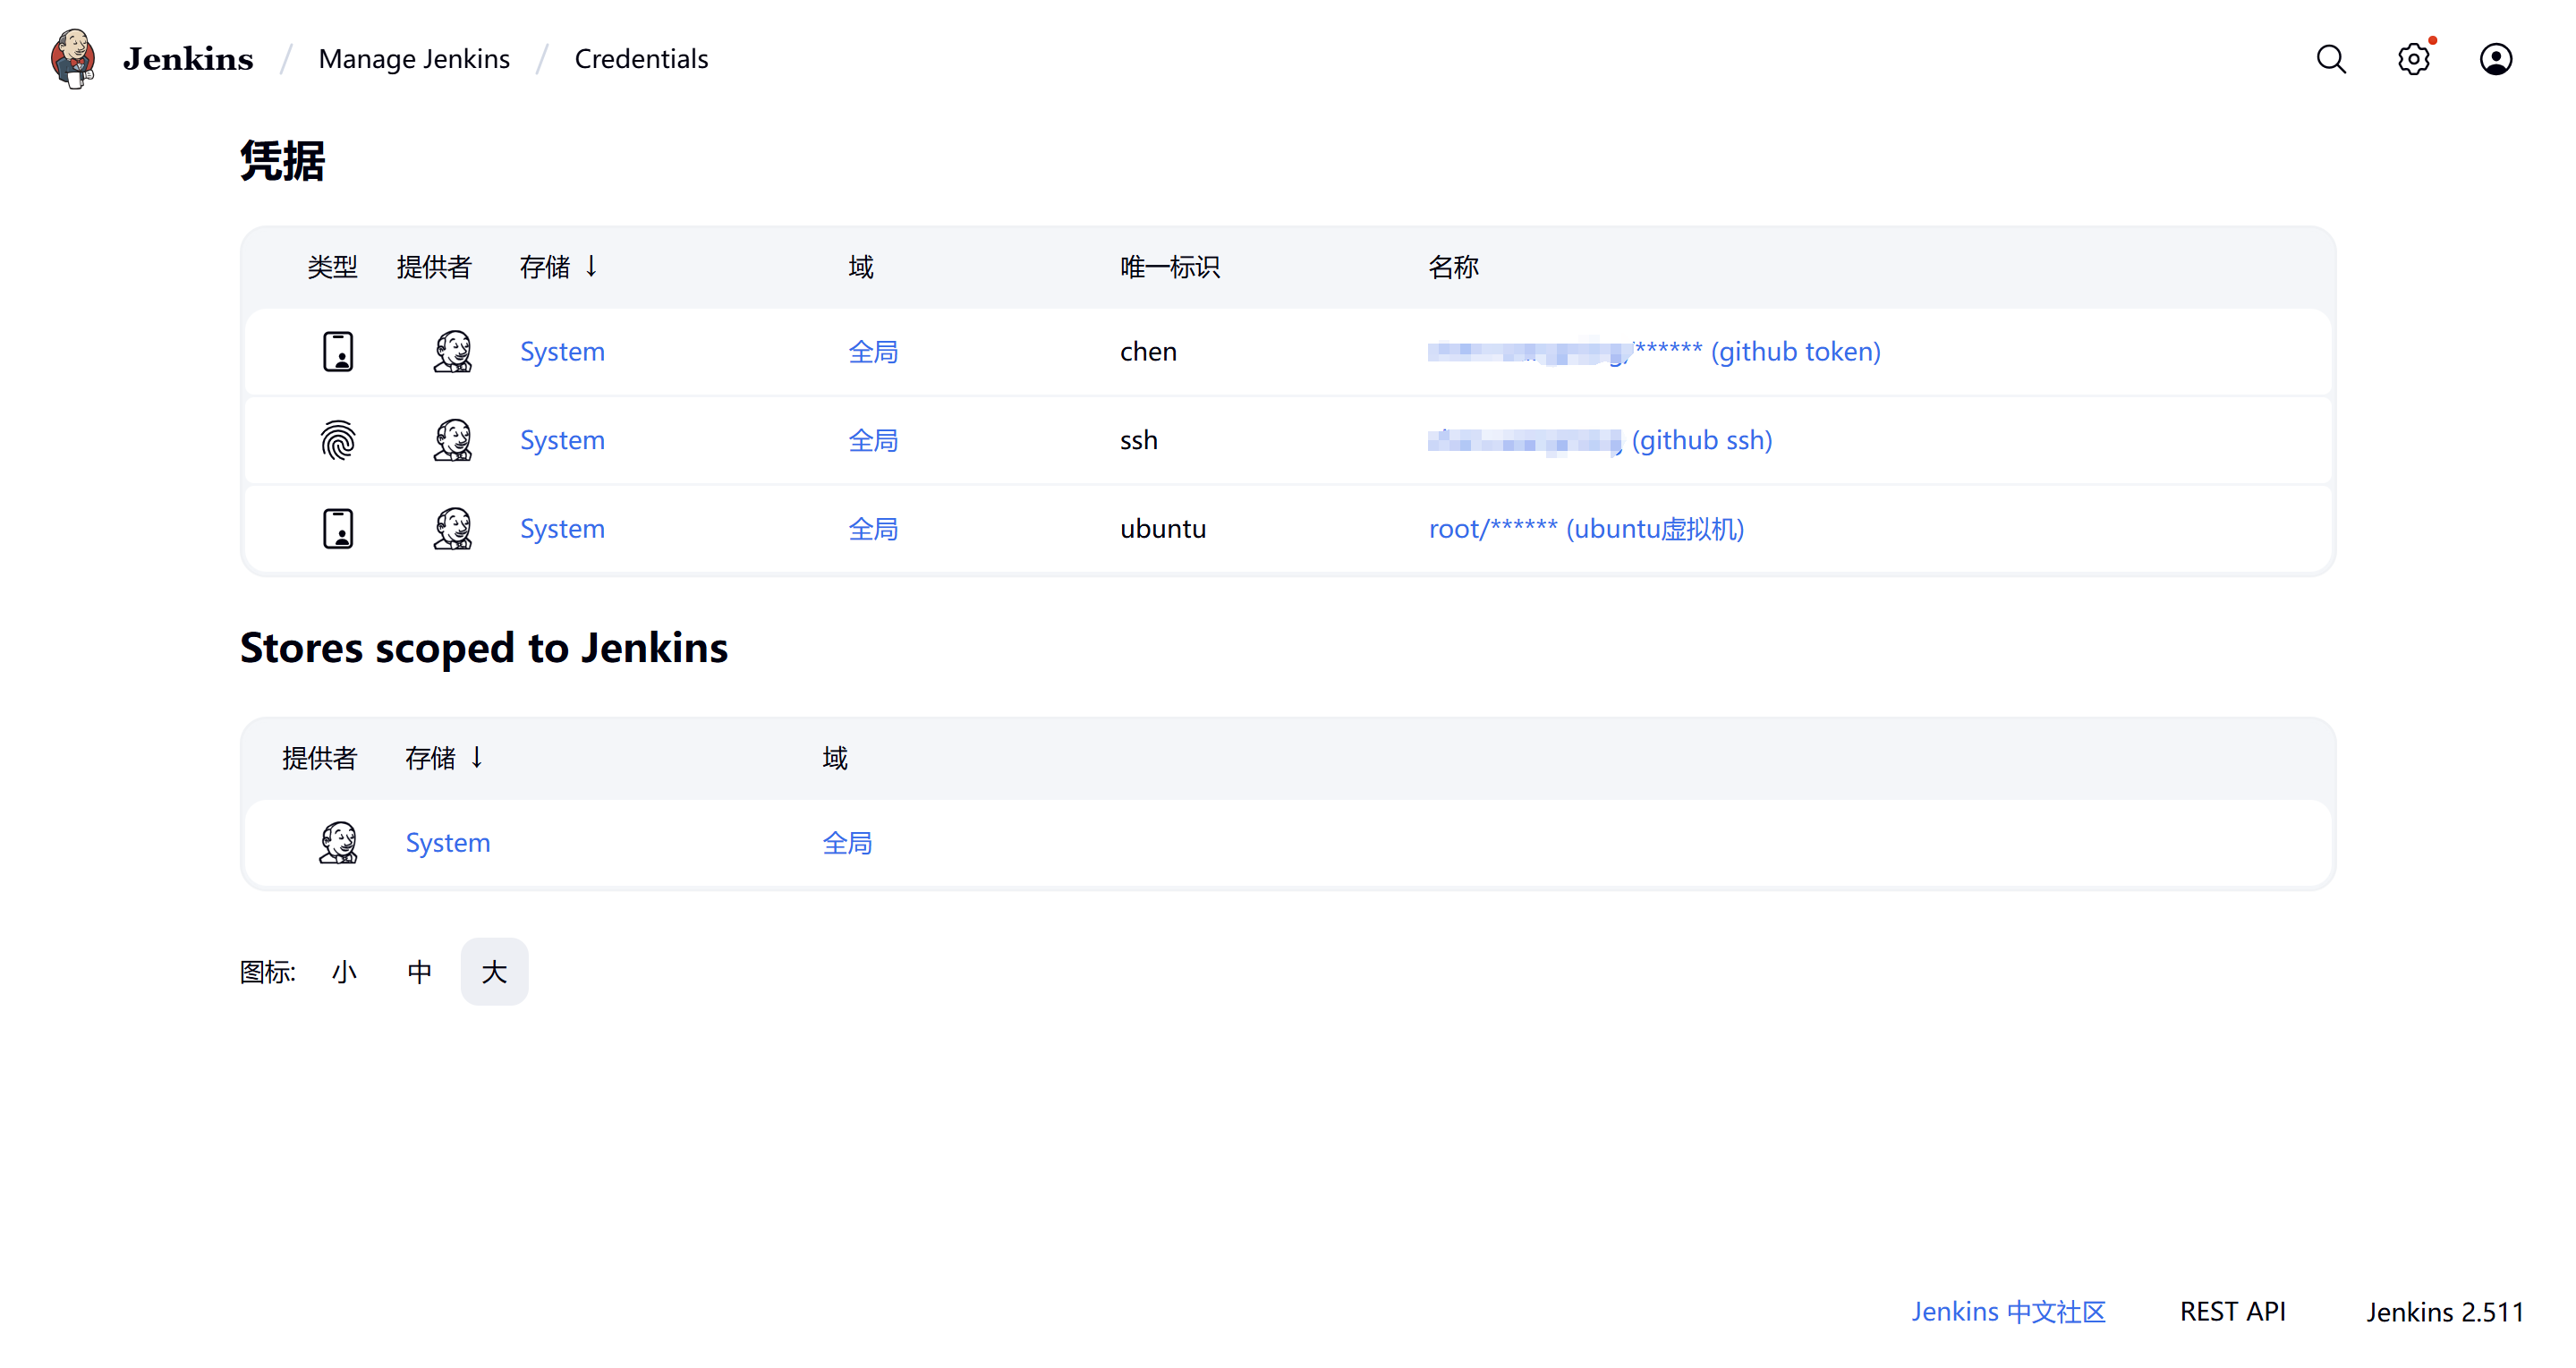
Task: Open the search icon in header
Action: 2330,59
